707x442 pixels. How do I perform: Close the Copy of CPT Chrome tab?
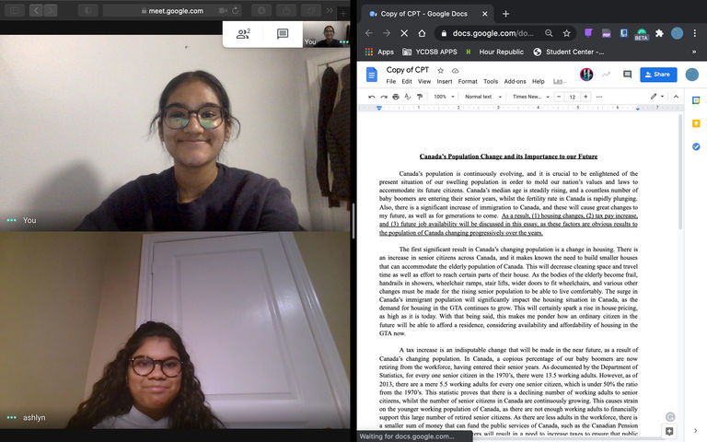[485, 14]
